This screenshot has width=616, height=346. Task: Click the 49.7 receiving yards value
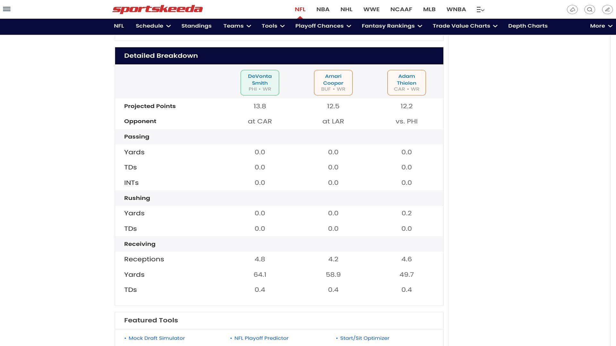406,275
